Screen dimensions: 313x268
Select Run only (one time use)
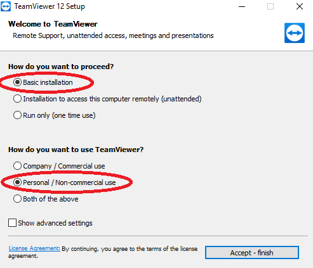(55, 115)
